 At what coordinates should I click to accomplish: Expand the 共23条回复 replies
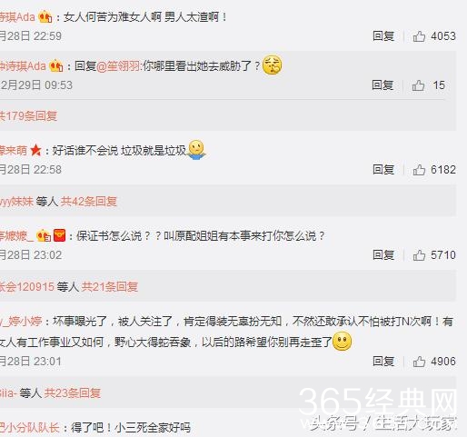73,393
